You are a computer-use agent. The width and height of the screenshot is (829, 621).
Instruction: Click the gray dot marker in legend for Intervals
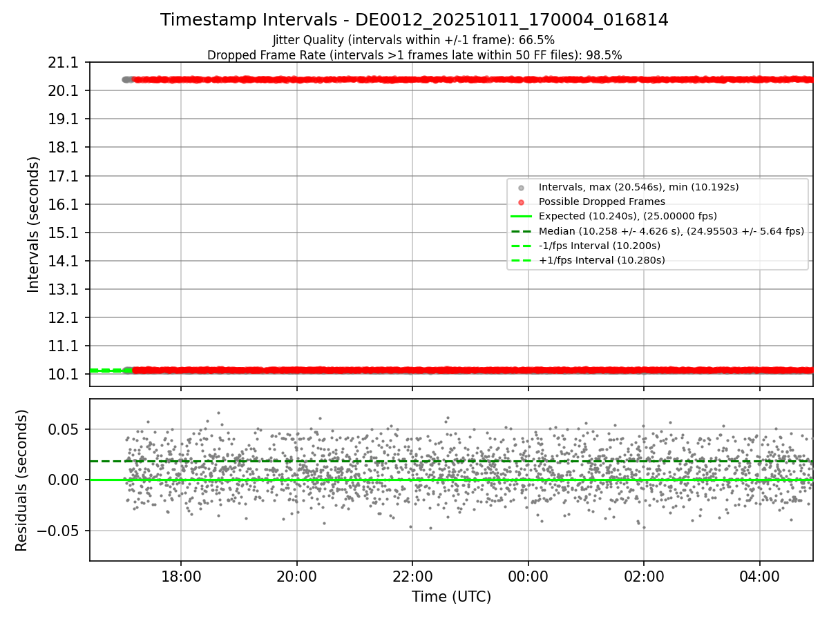click(521, 188)
